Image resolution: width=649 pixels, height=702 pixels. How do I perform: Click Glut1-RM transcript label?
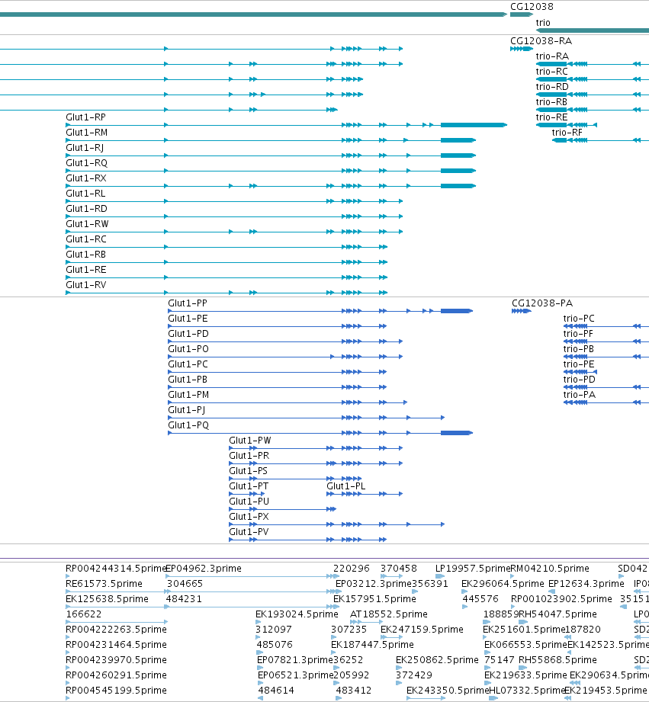[86, 132]
